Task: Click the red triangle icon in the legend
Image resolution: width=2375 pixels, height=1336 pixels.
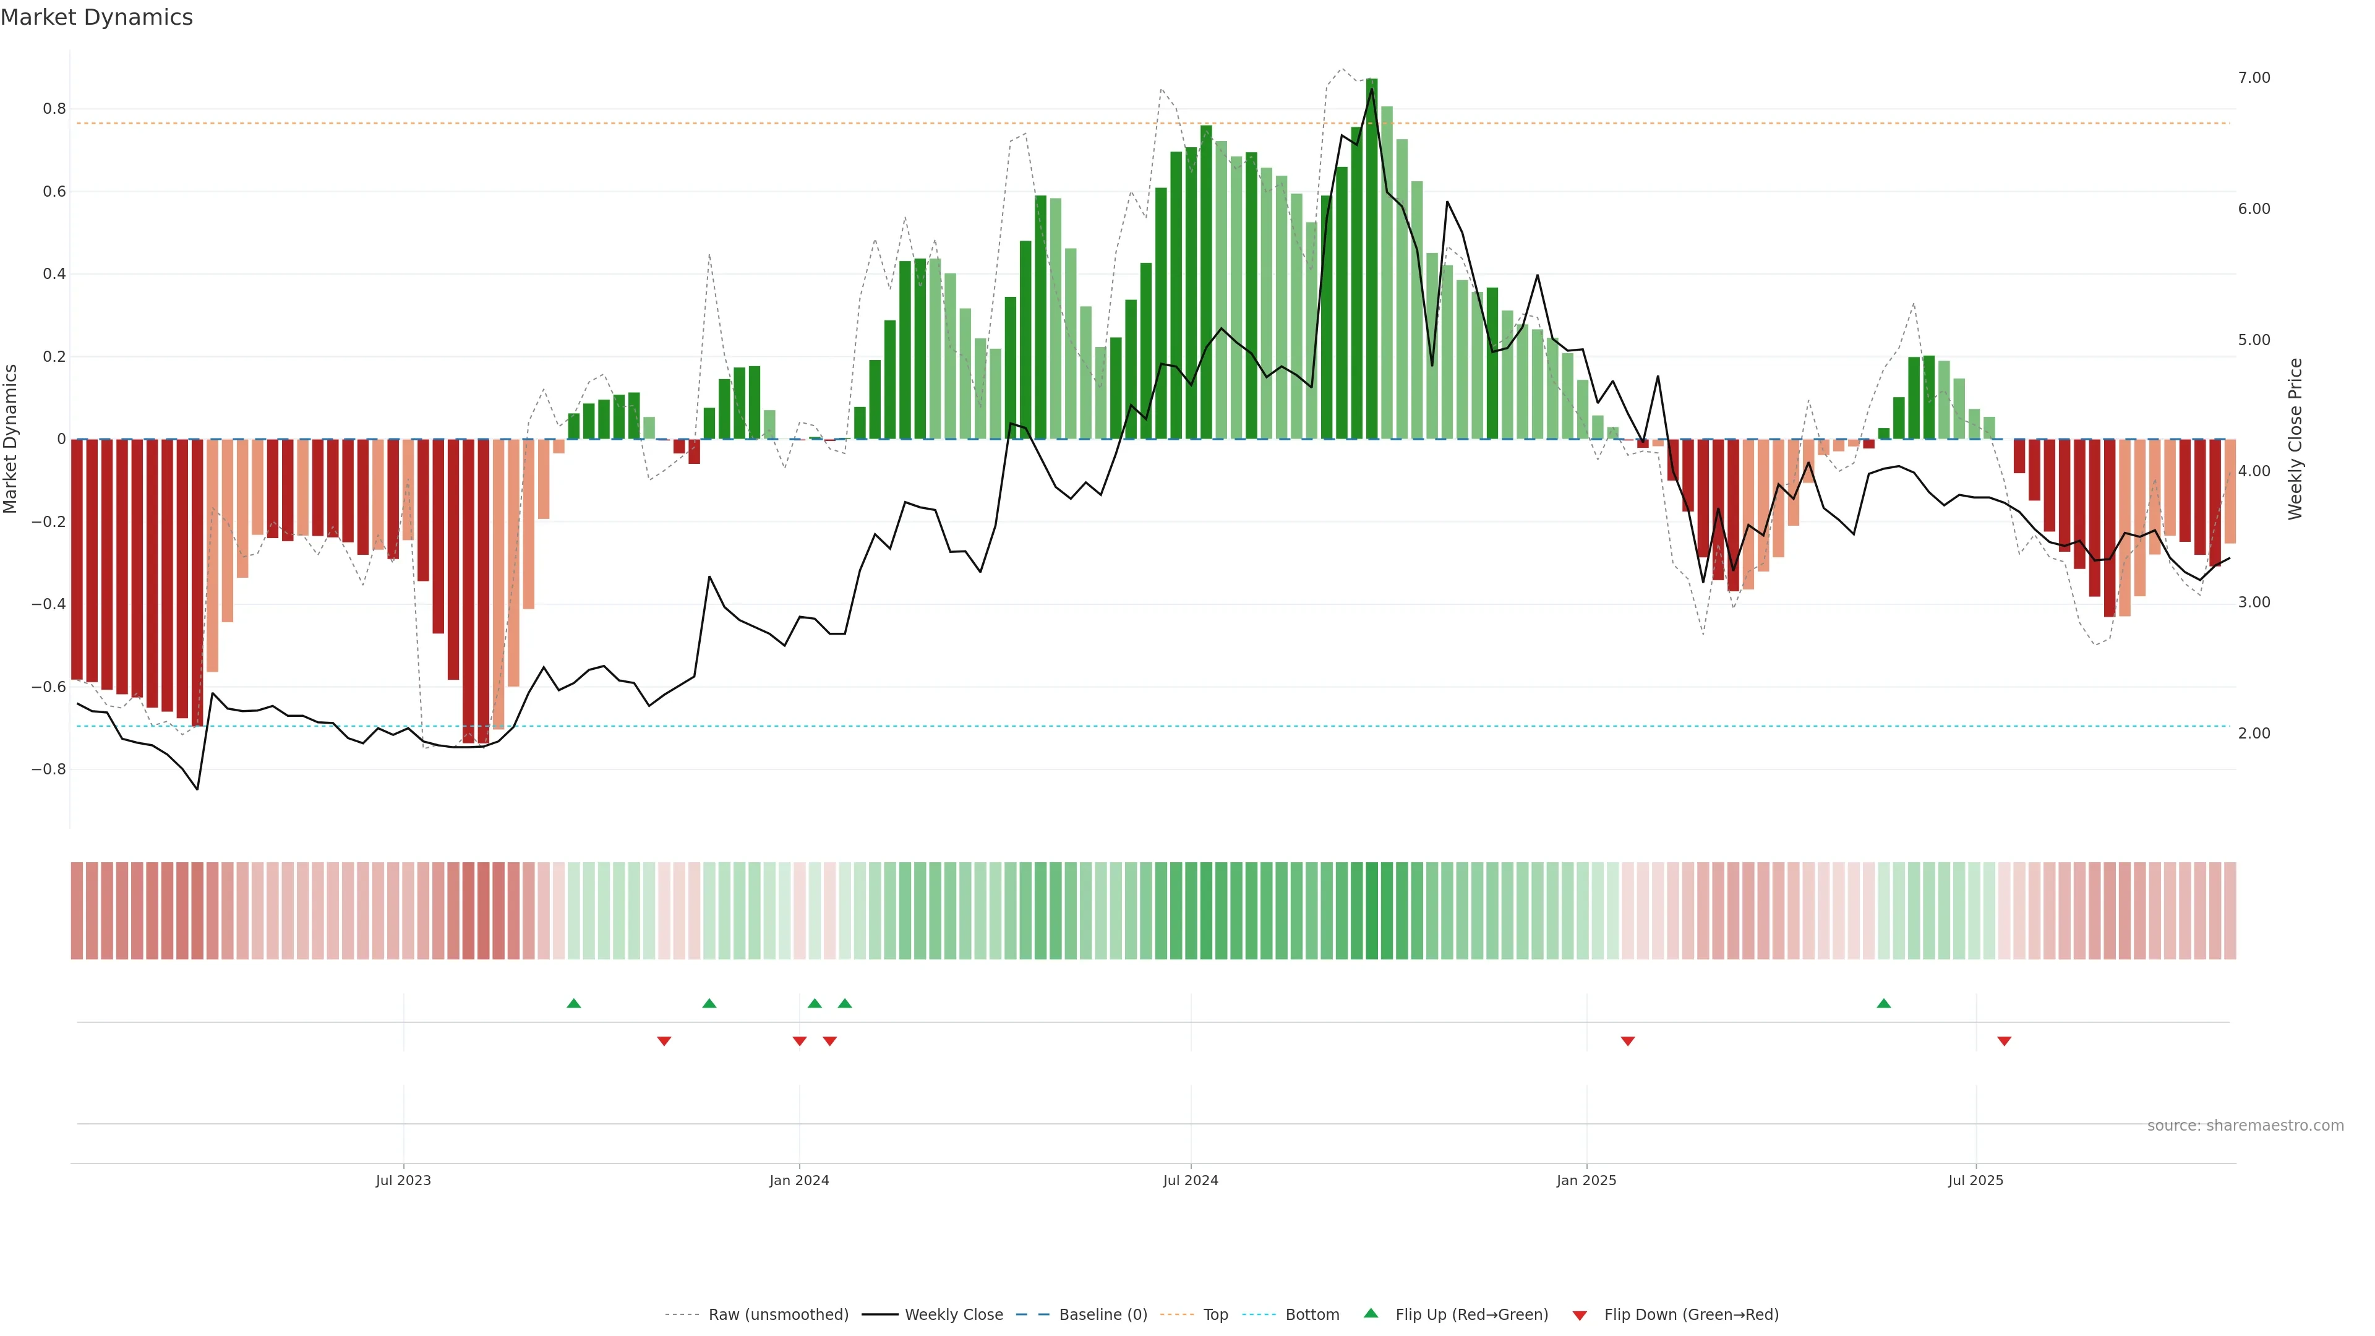Action: point(1580,1316)
